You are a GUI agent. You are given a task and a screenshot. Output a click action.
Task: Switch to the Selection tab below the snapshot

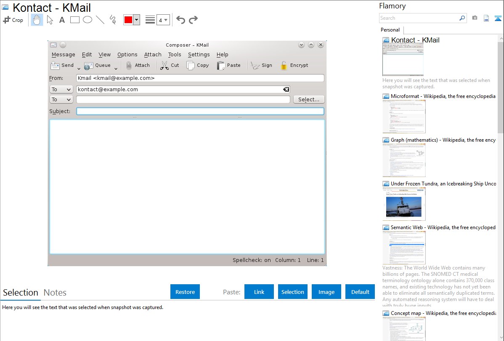click(x=21, y=293)
